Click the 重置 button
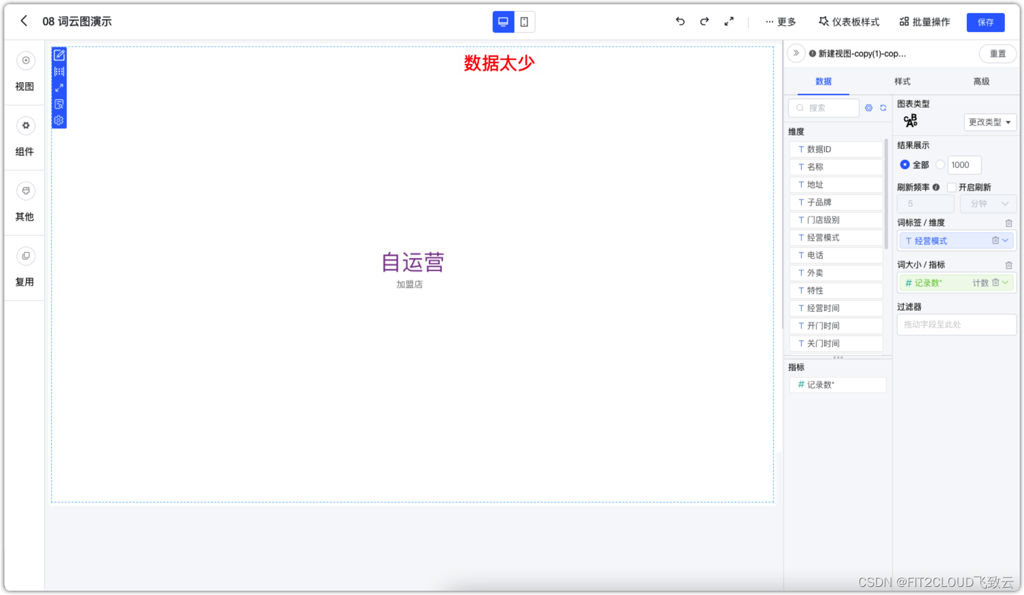 tap(997, 54)
